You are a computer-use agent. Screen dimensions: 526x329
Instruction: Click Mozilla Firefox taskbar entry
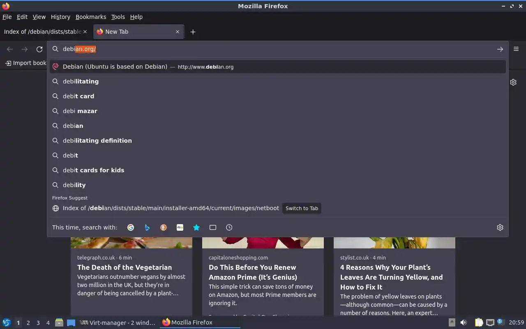tap(200, 322)
